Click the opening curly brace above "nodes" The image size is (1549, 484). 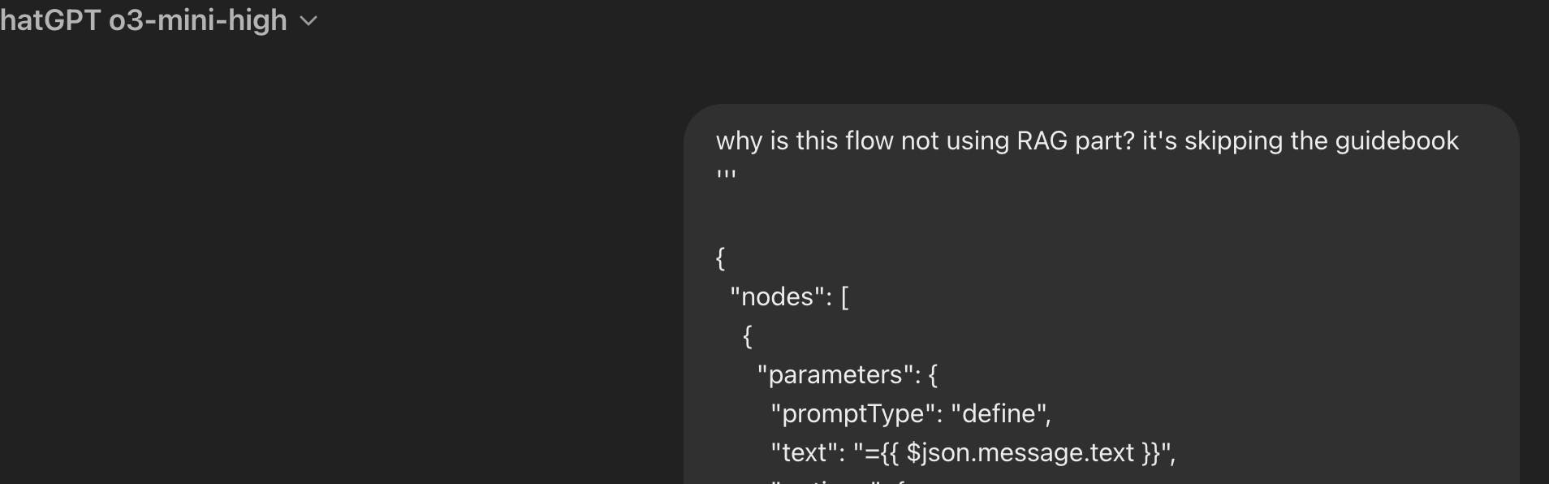[x=720, y=258]
